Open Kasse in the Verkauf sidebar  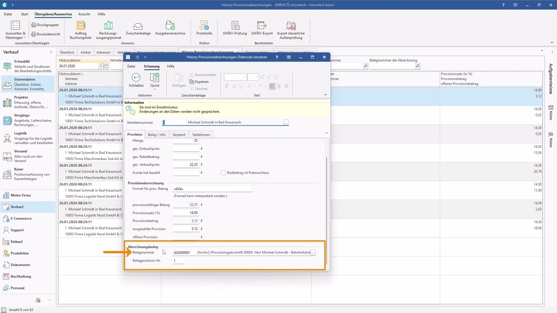click(28, 174)
